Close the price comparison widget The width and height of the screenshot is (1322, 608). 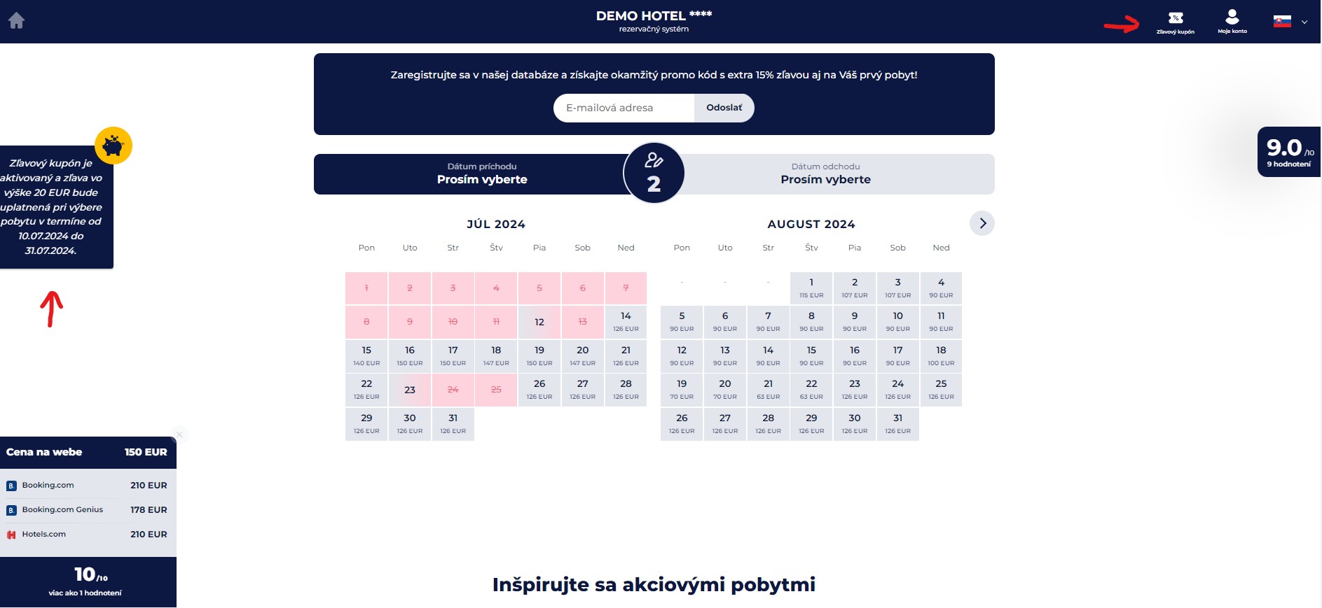coord(179,434)
